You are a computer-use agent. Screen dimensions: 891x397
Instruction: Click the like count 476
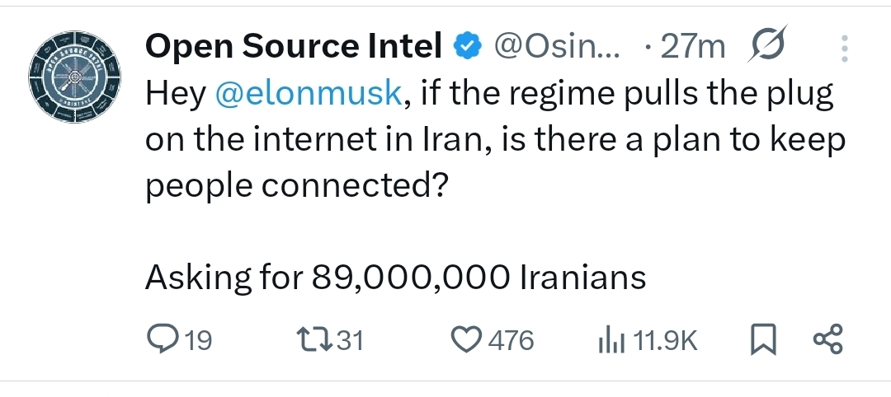pos(511,340)
